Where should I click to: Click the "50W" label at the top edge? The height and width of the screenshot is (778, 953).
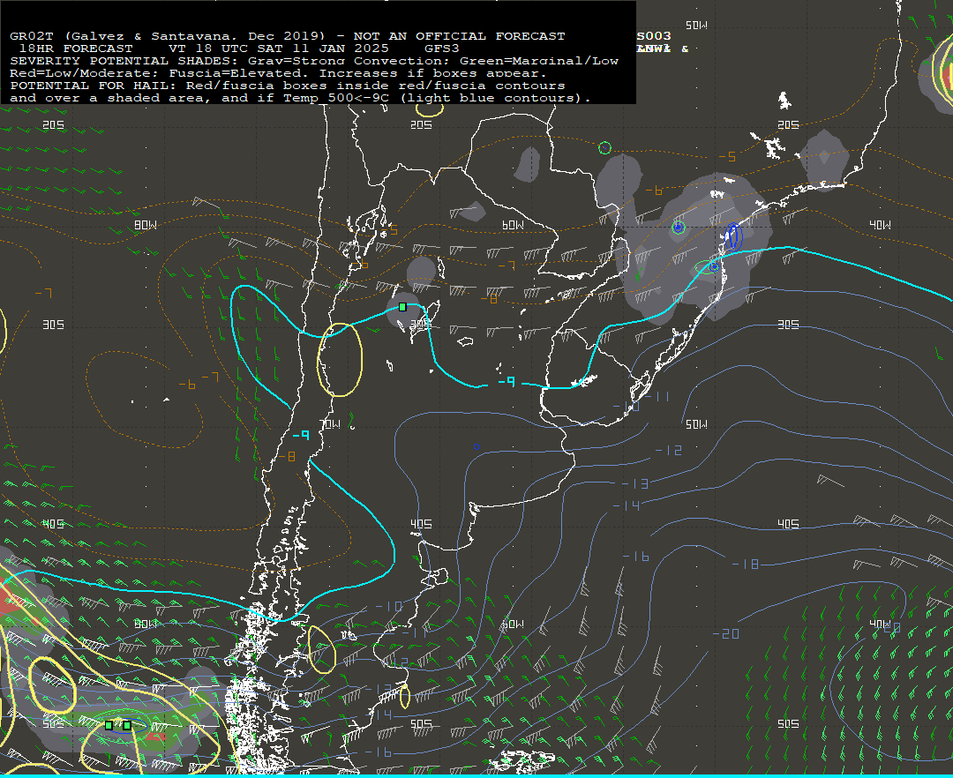click(x=696, y=26)
